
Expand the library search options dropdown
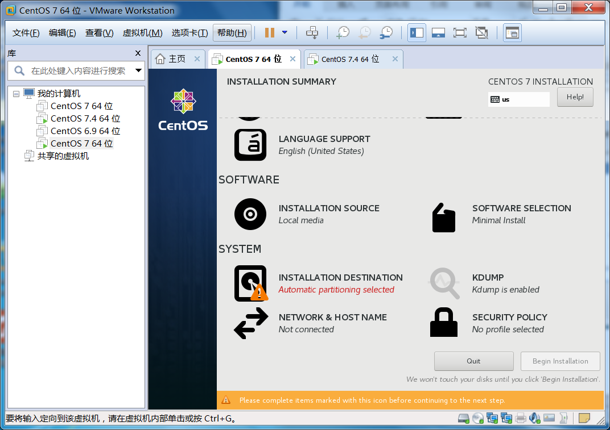click(138, 70)
